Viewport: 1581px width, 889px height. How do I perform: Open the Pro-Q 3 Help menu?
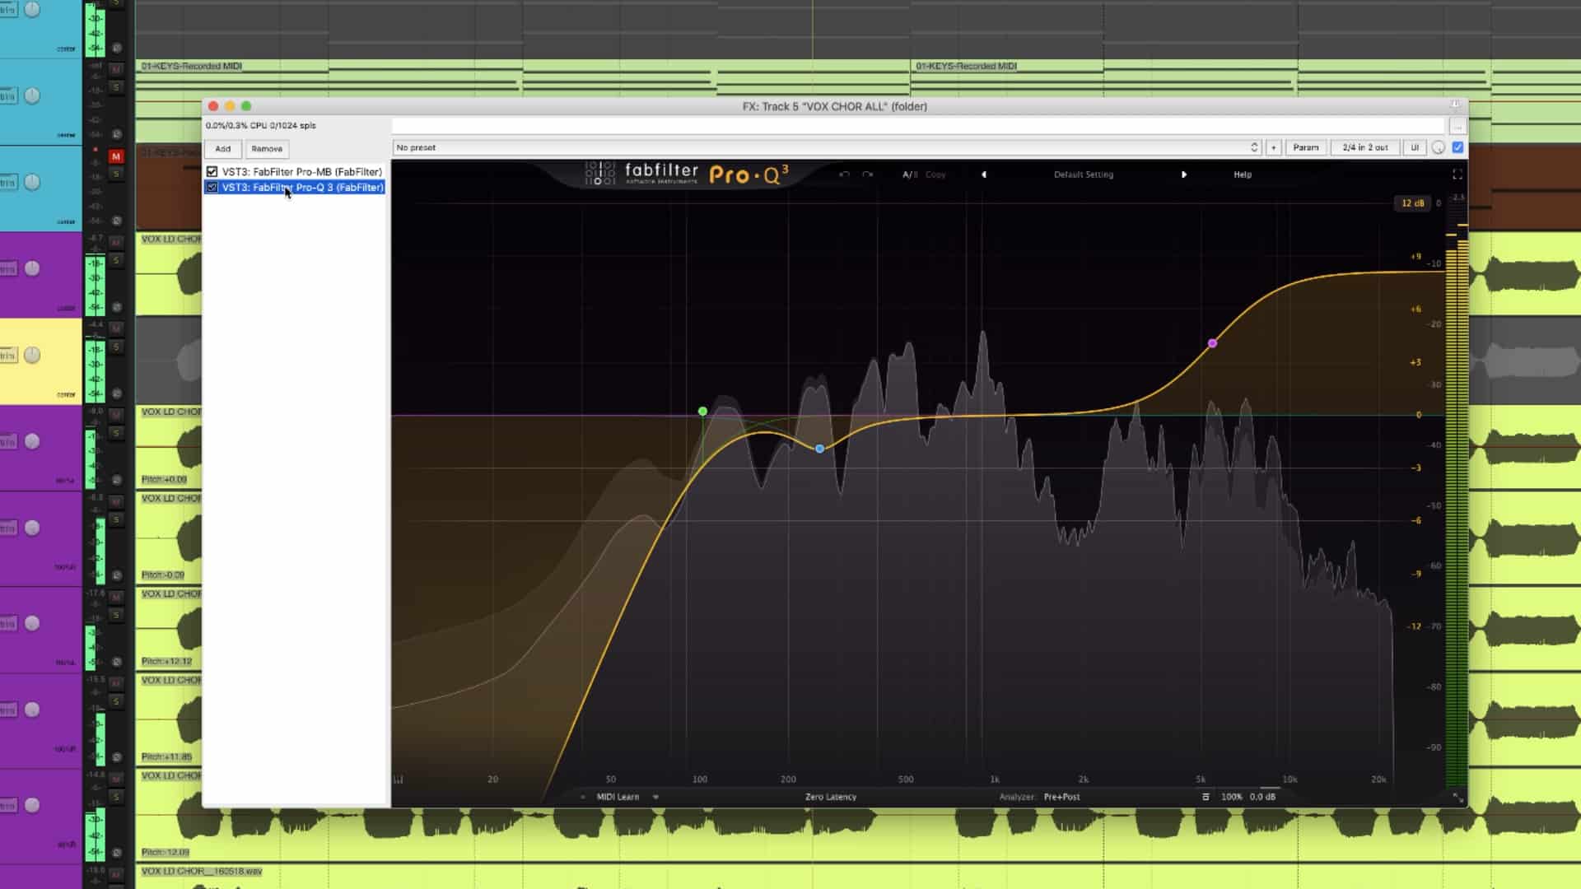pos(1242,175)
